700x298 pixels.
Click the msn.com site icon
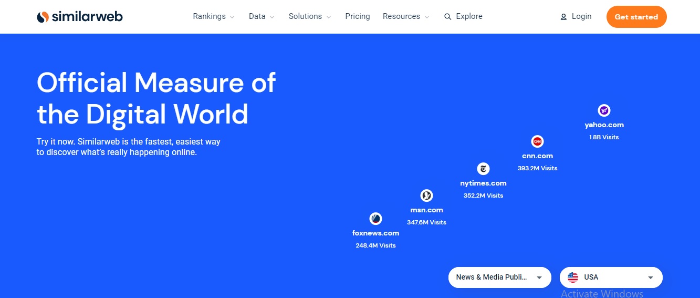point(426,196)
